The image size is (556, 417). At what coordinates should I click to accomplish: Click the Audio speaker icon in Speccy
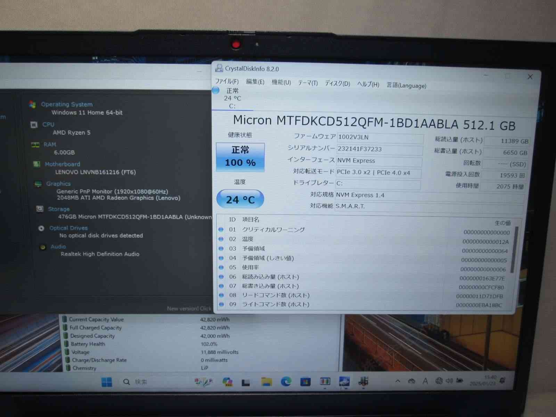[43, 247]
